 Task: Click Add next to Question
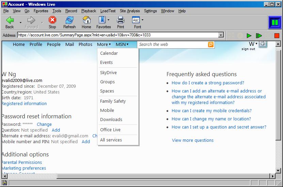pyautogui.click(x=56, y=130)
